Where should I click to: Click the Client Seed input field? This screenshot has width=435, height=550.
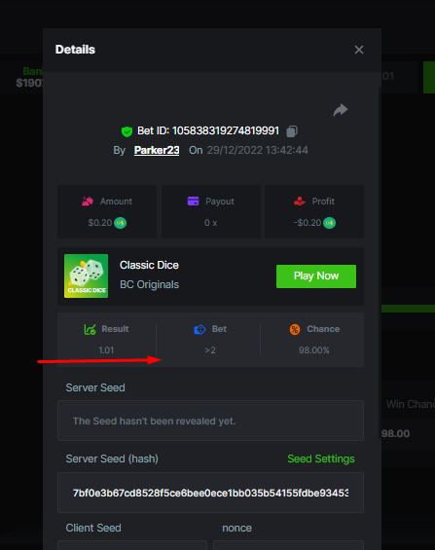coord(132,545)
